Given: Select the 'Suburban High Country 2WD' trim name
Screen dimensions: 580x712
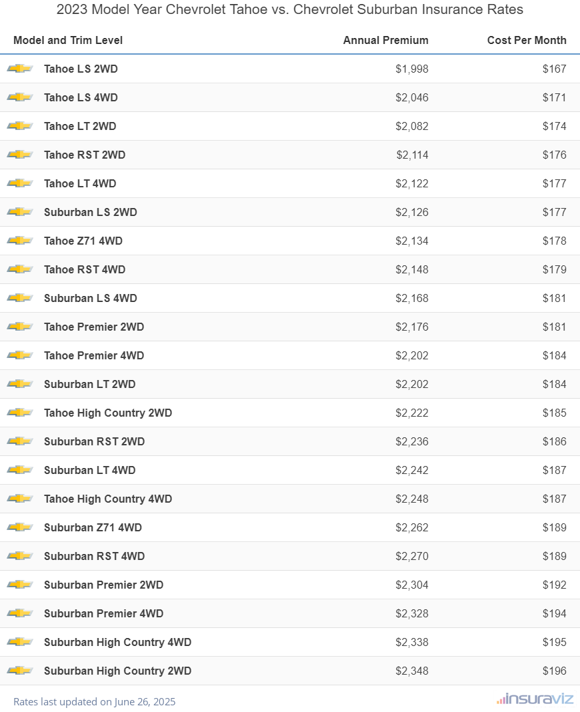Looking at the screenshot, I should [117, 671].
